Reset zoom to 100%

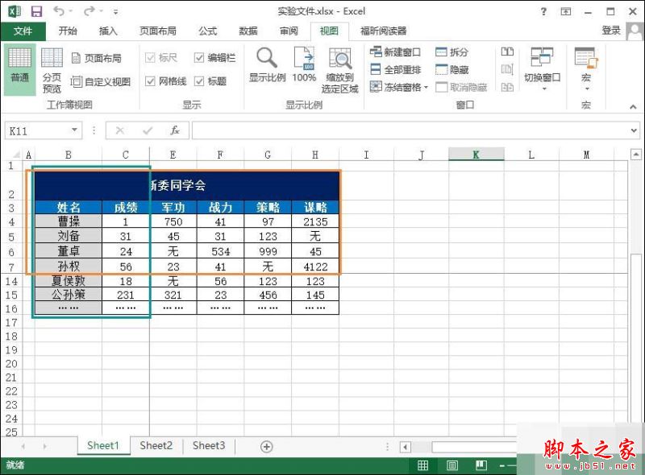304,65
